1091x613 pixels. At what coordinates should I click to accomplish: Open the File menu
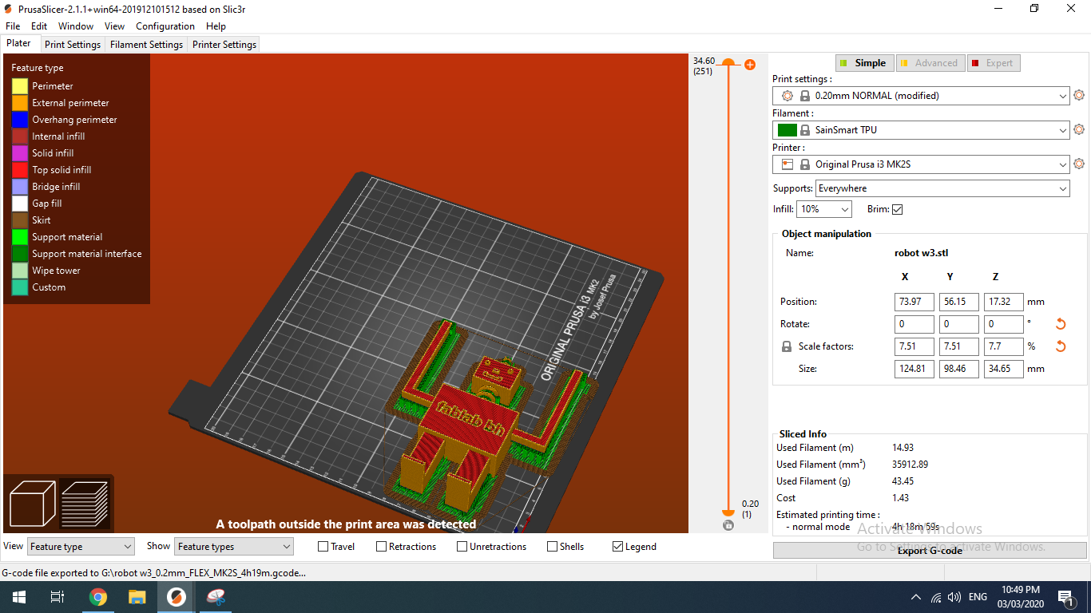13,26
